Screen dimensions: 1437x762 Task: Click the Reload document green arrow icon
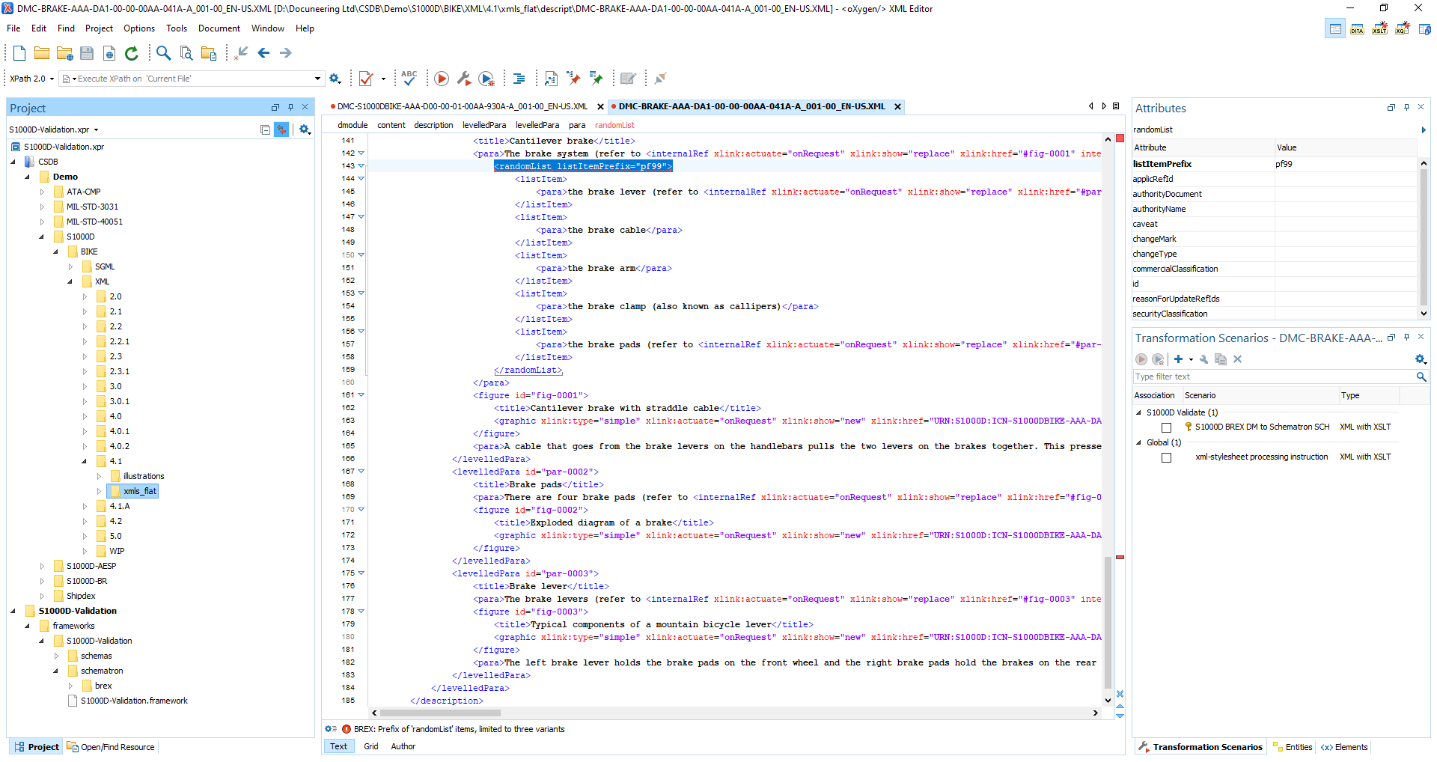pyautogui.click(x=132, y=53)
